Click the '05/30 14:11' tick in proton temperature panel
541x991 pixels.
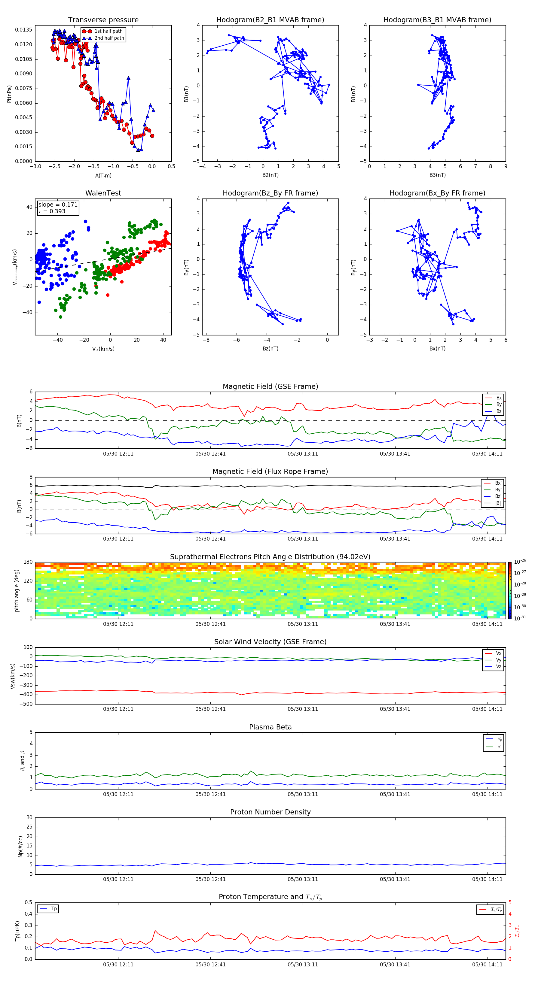click(488, 965)
